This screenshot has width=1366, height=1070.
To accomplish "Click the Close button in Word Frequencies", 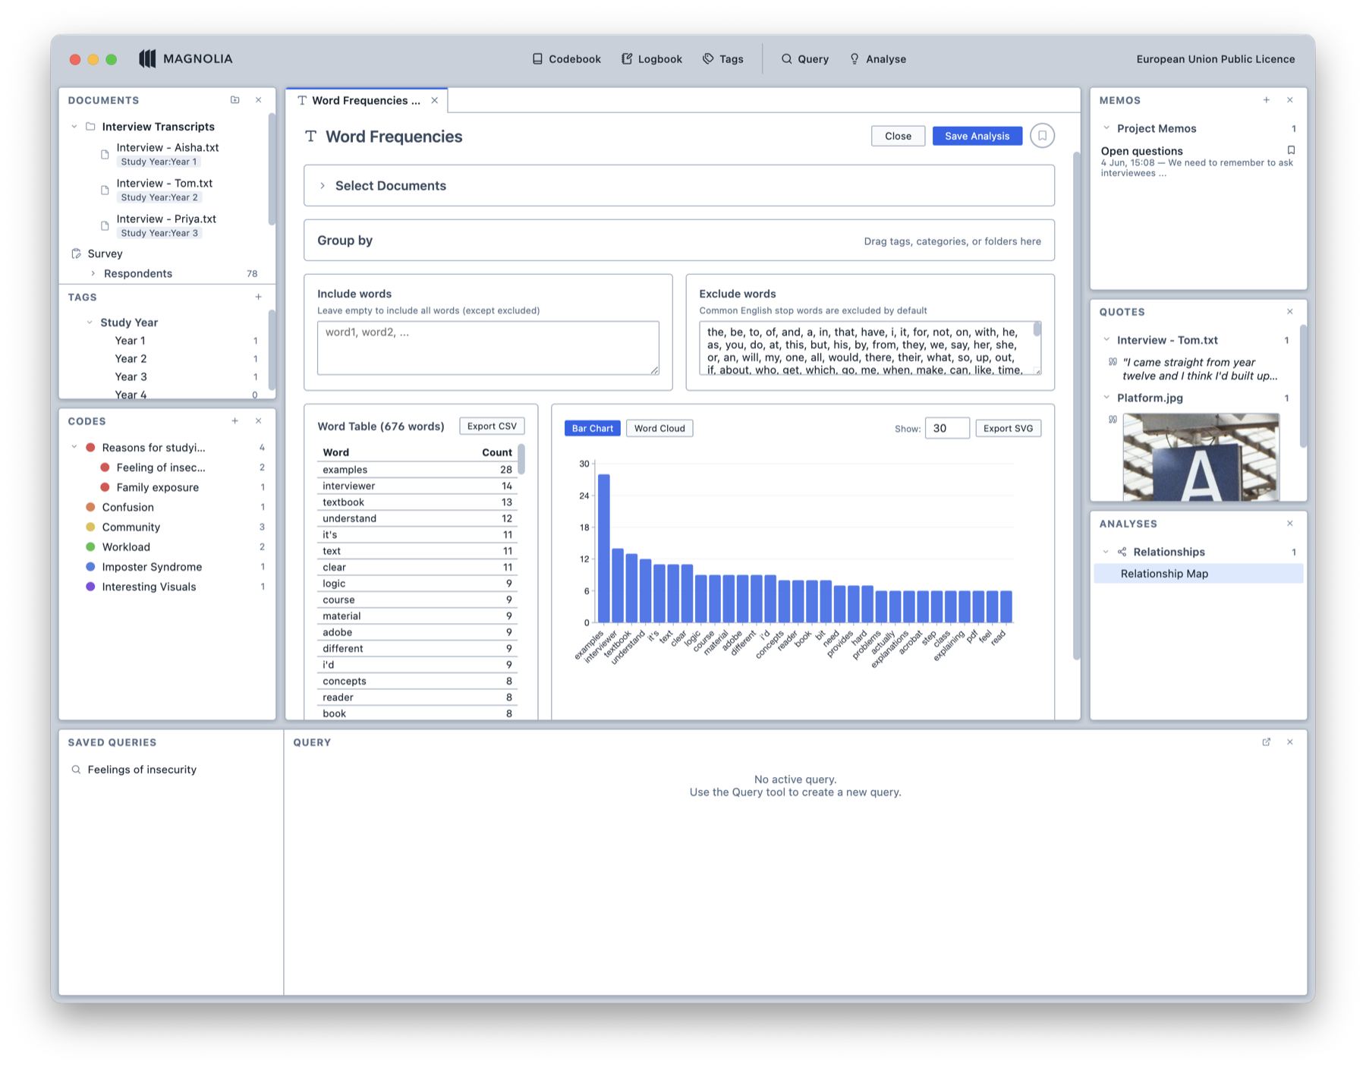I will pos(898,136).
